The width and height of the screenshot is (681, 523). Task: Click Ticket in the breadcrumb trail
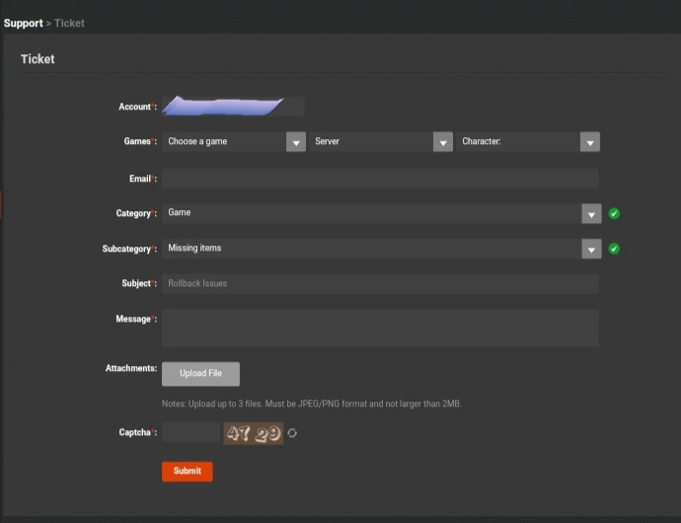click(69, 23)
